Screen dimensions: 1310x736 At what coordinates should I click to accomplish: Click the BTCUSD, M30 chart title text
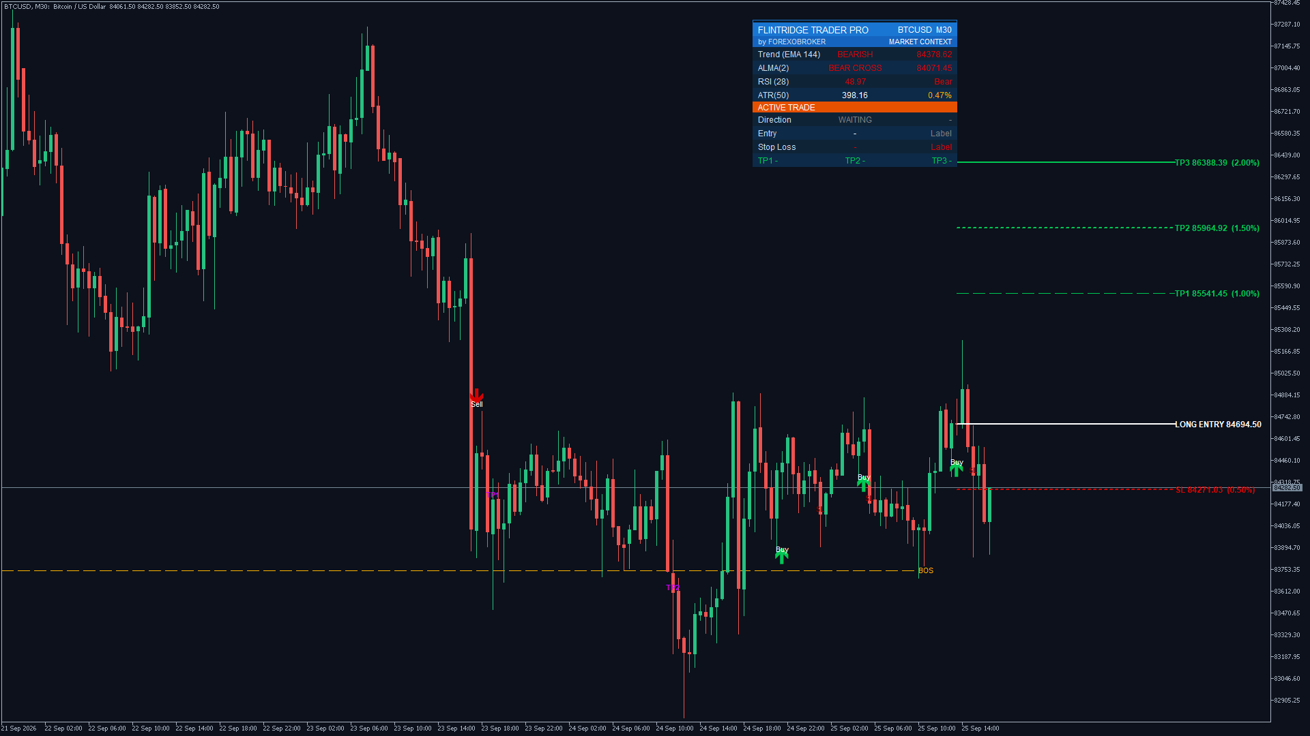[26, 7]
